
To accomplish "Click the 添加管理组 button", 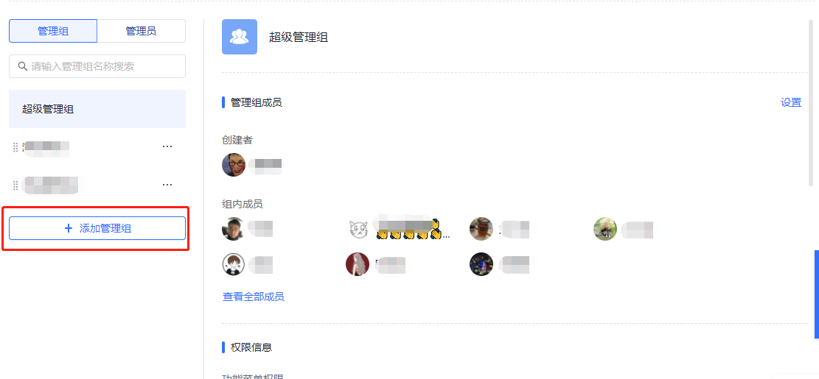I will [x=97, y=228].
